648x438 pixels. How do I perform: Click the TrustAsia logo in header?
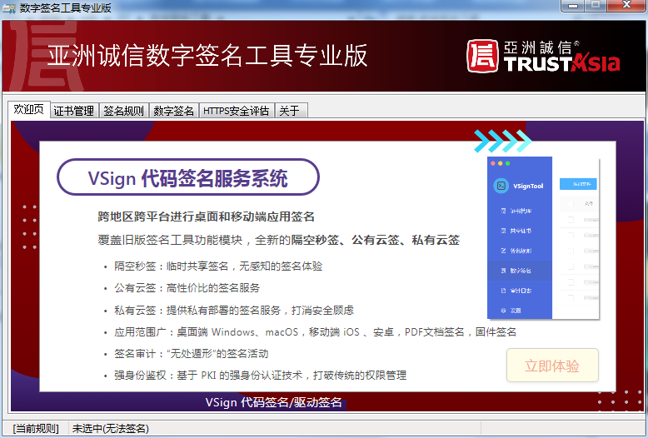543,56
